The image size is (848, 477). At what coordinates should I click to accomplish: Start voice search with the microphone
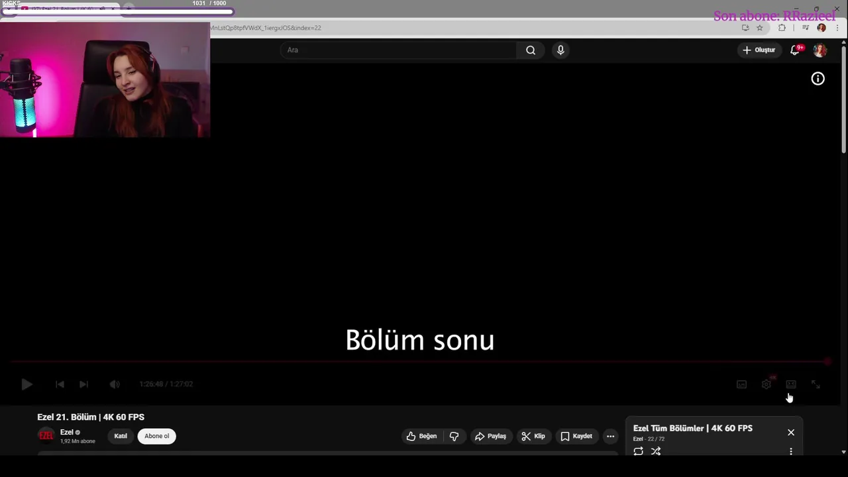(560, 50)
